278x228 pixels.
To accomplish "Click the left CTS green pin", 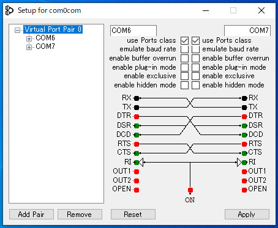I will click(137, 153).
